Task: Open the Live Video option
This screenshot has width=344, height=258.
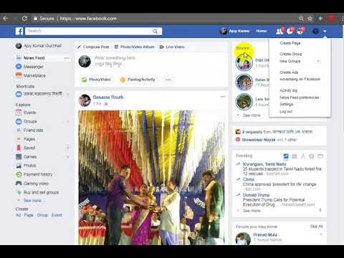Action: [172, 47]
